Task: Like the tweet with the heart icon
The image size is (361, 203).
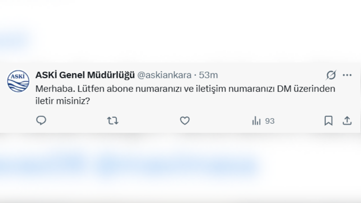Action: tap(184, 120)
